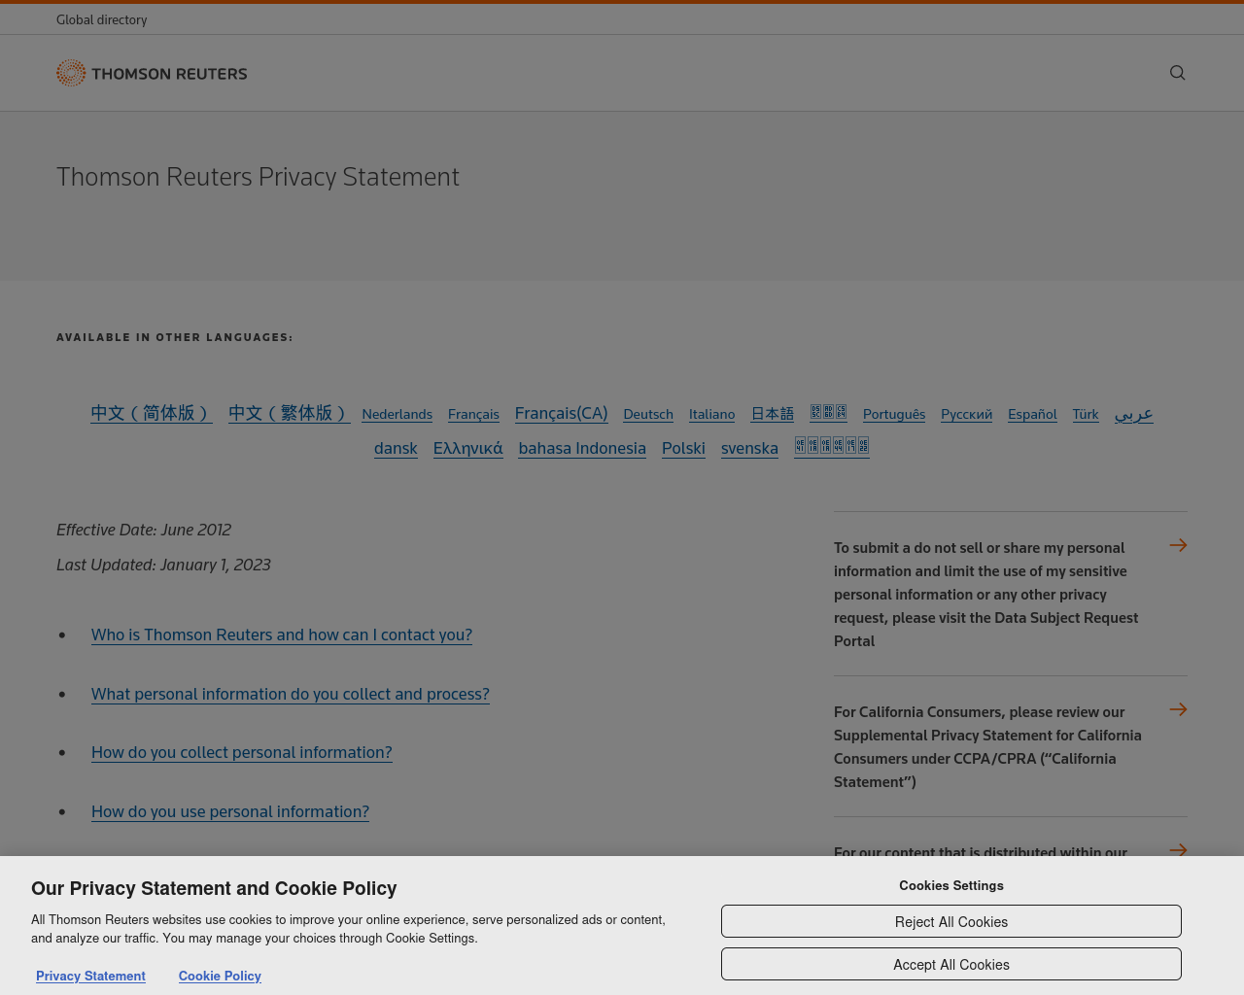Click the search magnifier icon
The width and height of the screenshot is (1244, 995).
point(1177,73)
